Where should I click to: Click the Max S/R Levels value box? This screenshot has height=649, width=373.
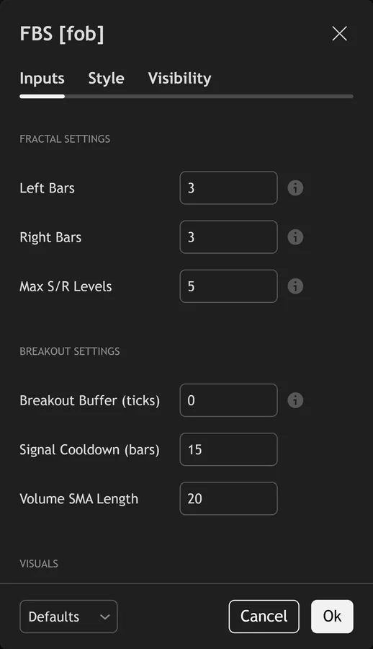pos(229,286)
